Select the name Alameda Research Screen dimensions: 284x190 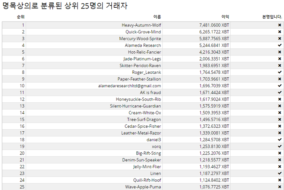[x=143, y=45]
